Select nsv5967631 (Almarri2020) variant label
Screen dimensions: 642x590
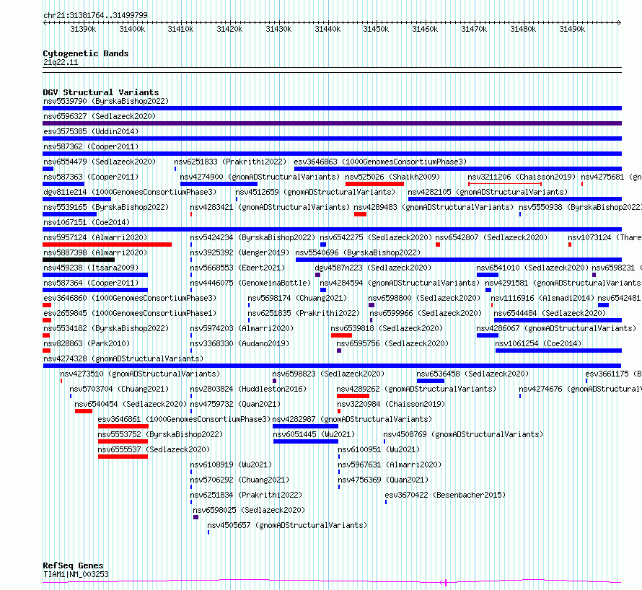pyautogui.click(x=390, y=464)
